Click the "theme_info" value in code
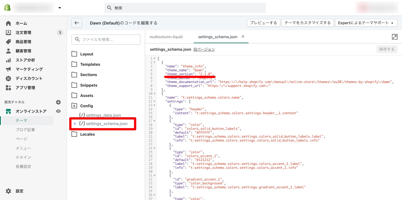 [x=193, y=66]
